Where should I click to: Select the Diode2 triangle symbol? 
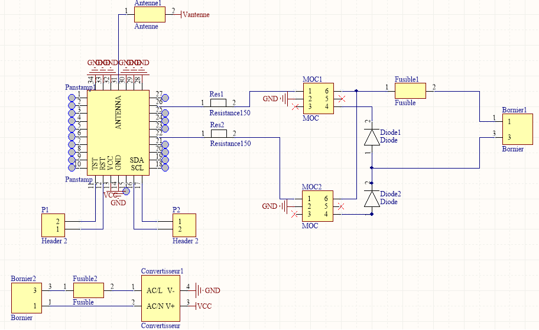click(x=372, y=199)
